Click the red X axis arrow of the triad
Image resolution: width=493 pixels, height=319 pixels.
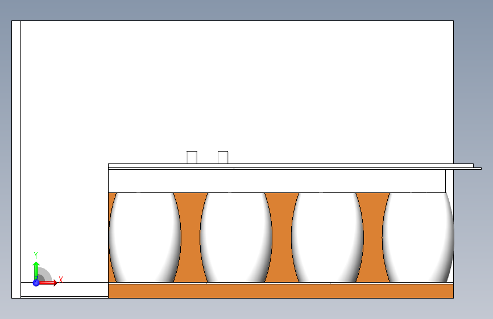(48, 283)
